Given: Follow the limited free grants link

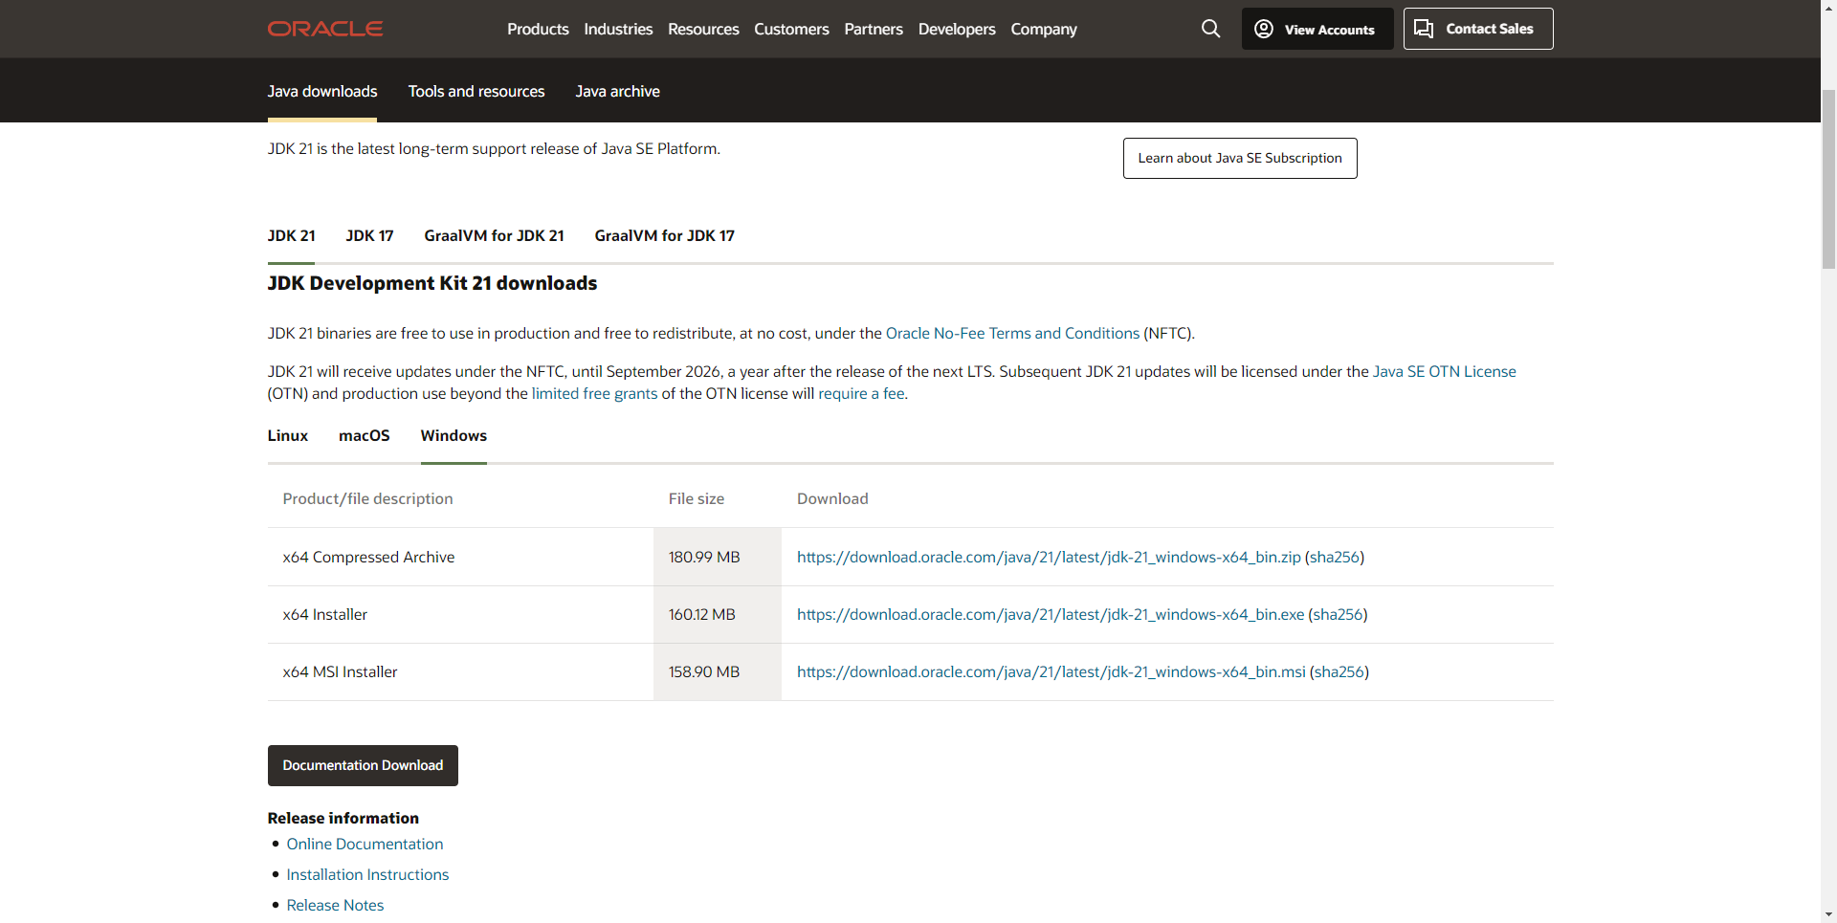Looking at the screenshot, I should [x=594, y=393].
